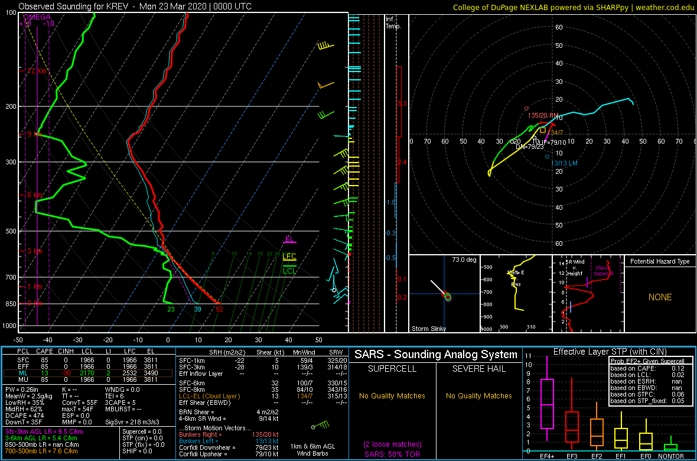This screenshot has width=697, height=461.
Task: Click the 'Sfc-3km AGL LR = 9.5 C/km' line
Action: click(x=44, y=431)
